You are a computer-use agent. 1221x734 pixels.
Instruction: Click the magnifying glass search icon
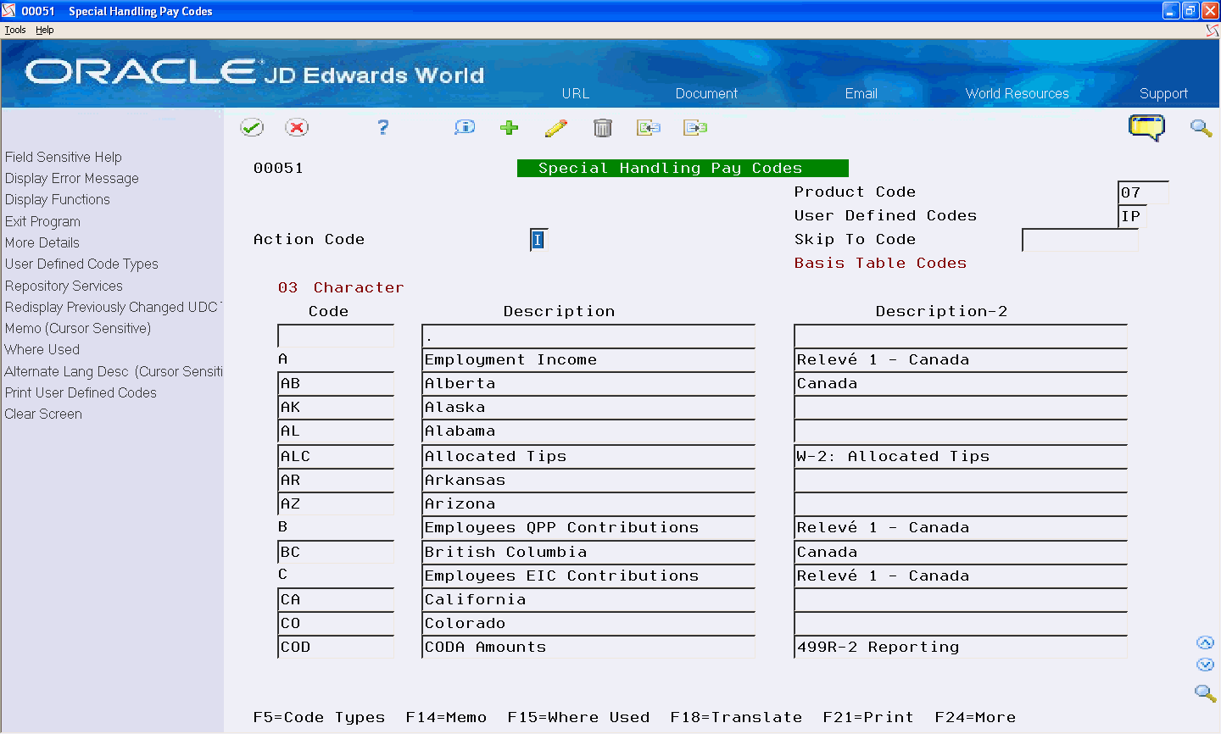(x=1201, y=127)
